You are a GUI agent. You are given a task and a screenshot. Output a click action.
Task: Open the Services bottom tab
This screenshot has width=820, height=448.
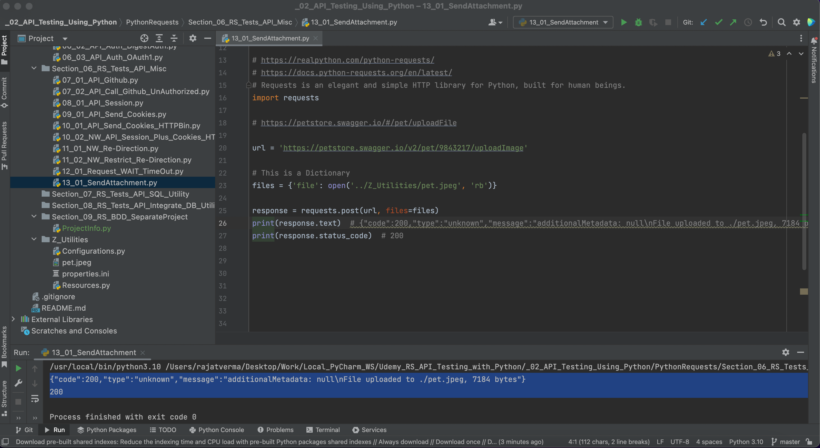pyautogui.click(x=369, y=430)
